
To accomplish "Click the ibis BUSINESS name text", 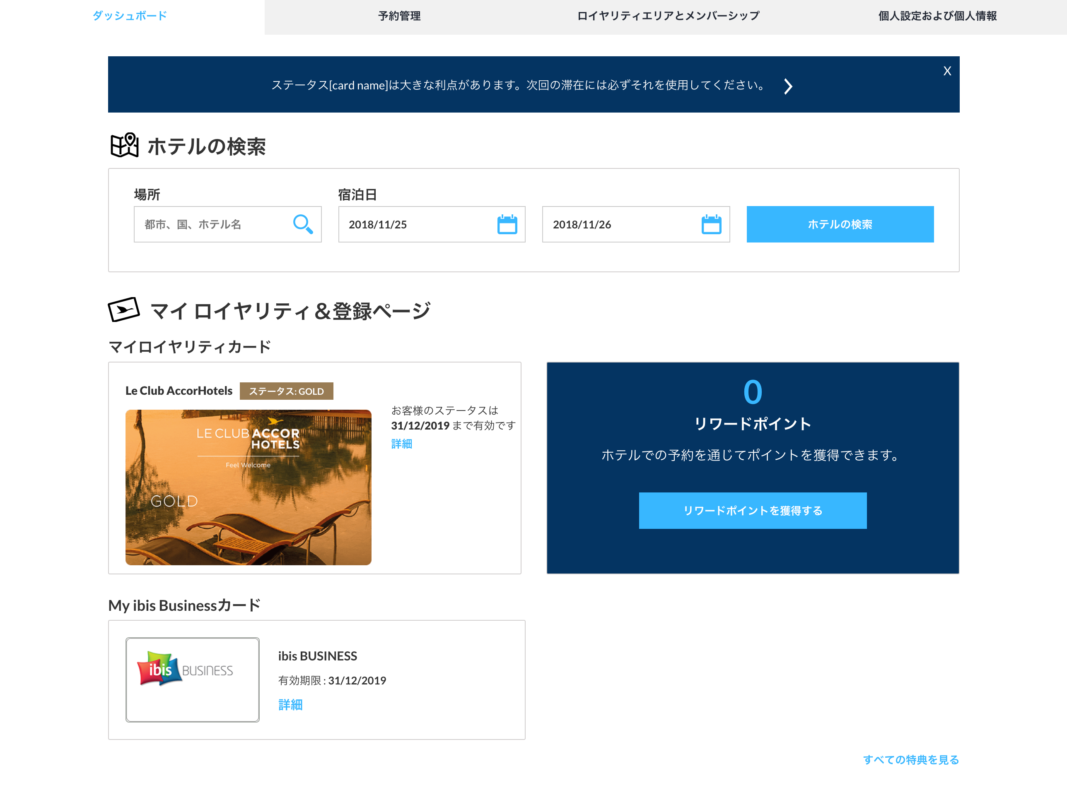I will click(x=318, y=656).
